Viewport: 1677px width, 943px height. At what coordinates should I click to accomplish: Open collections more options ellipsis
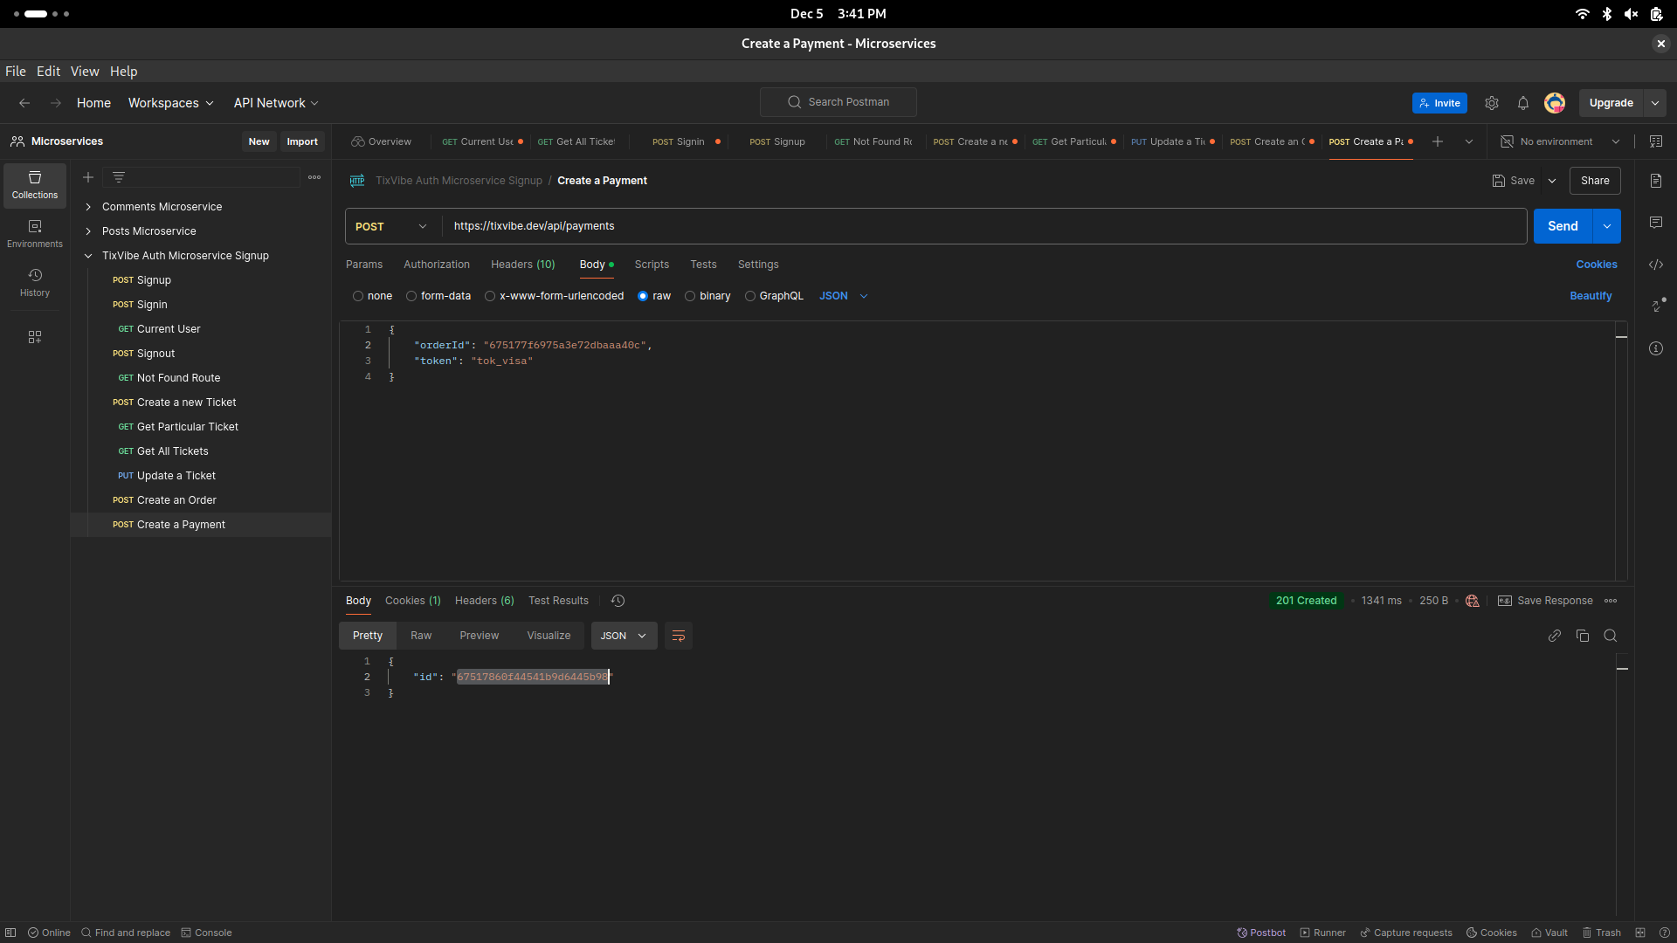314,177
